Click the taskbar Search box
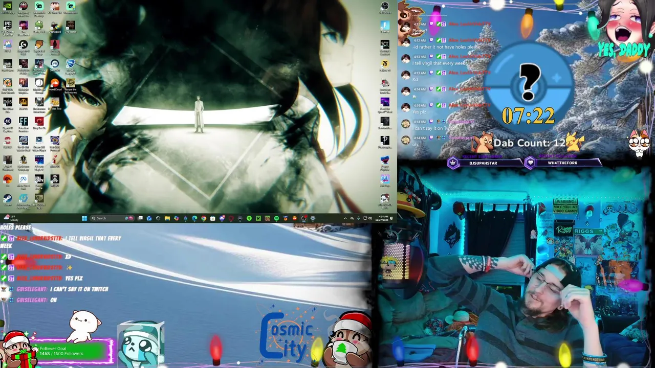This screenshot has height=368, width=655. click(x=112, y=218)
